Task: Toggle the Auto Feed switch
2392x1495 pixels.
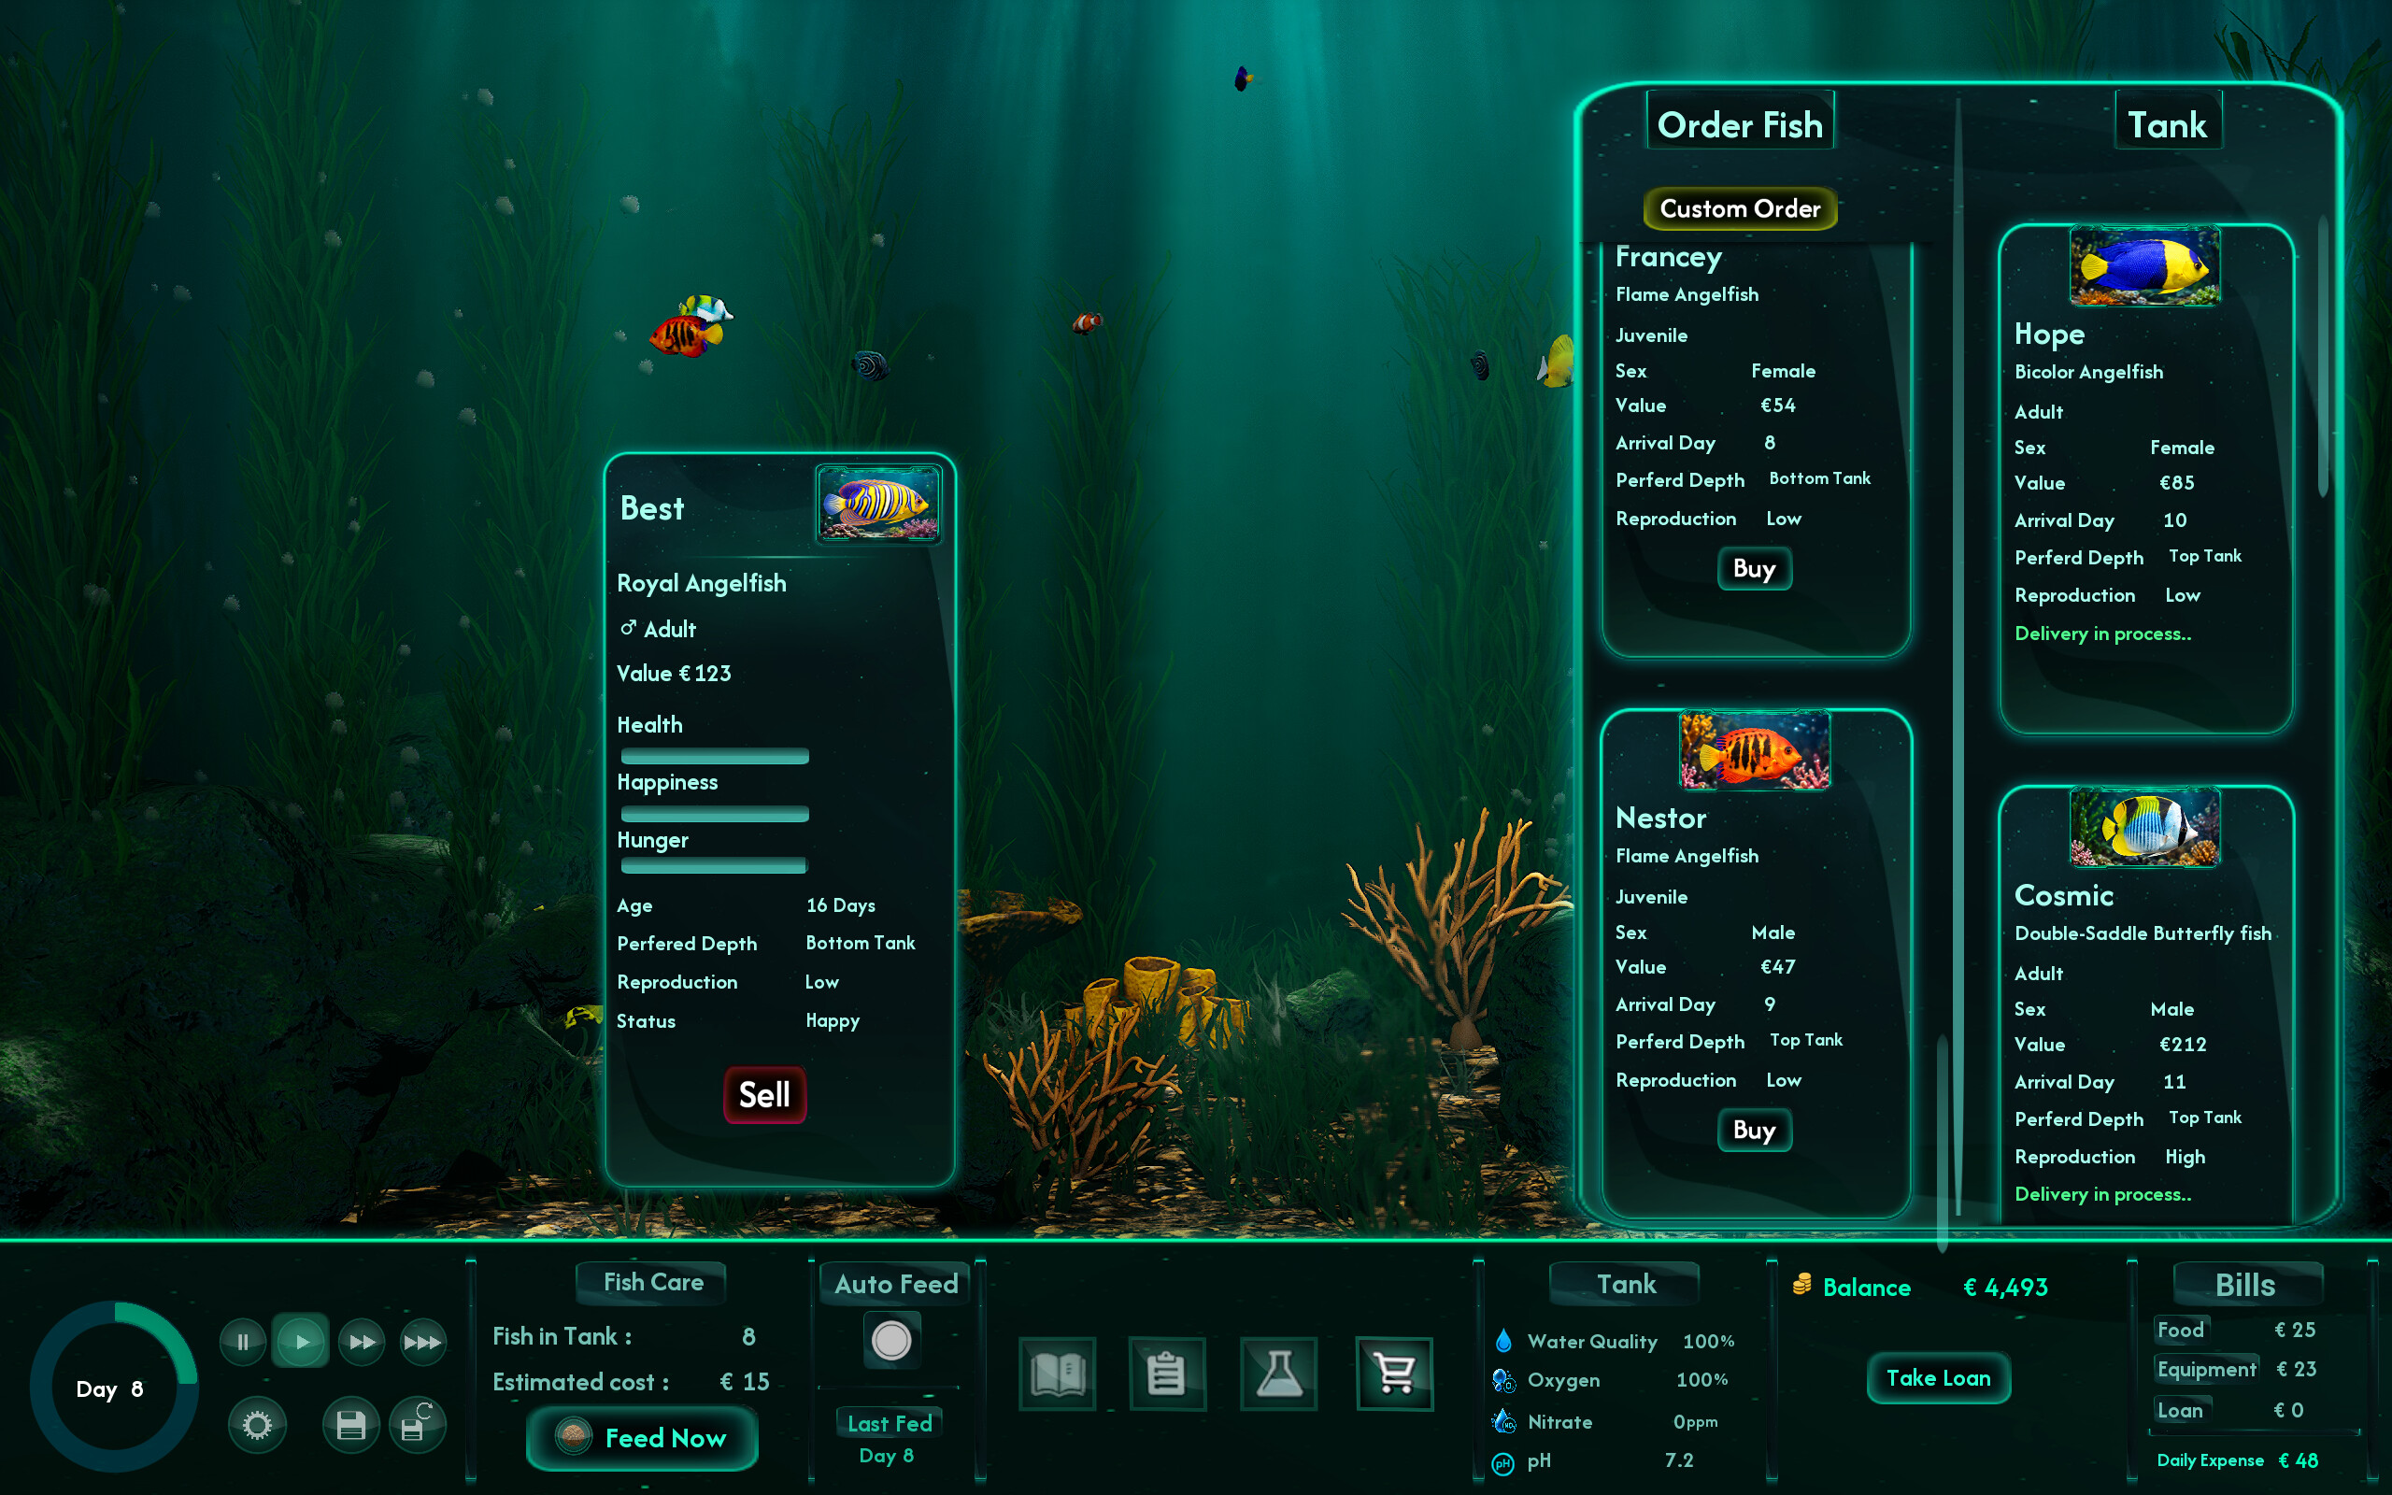Action: (x=891, y=1341)
